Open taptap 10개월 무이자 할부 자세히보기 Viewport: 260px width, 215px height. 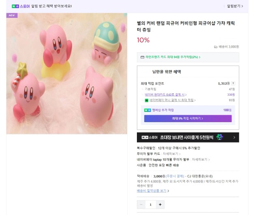coord(201,160)
